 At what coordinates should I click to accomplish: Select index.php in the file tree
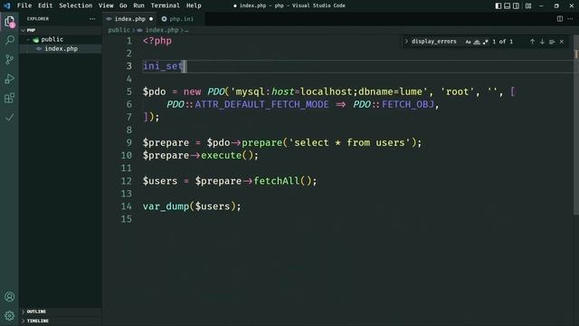61,49
